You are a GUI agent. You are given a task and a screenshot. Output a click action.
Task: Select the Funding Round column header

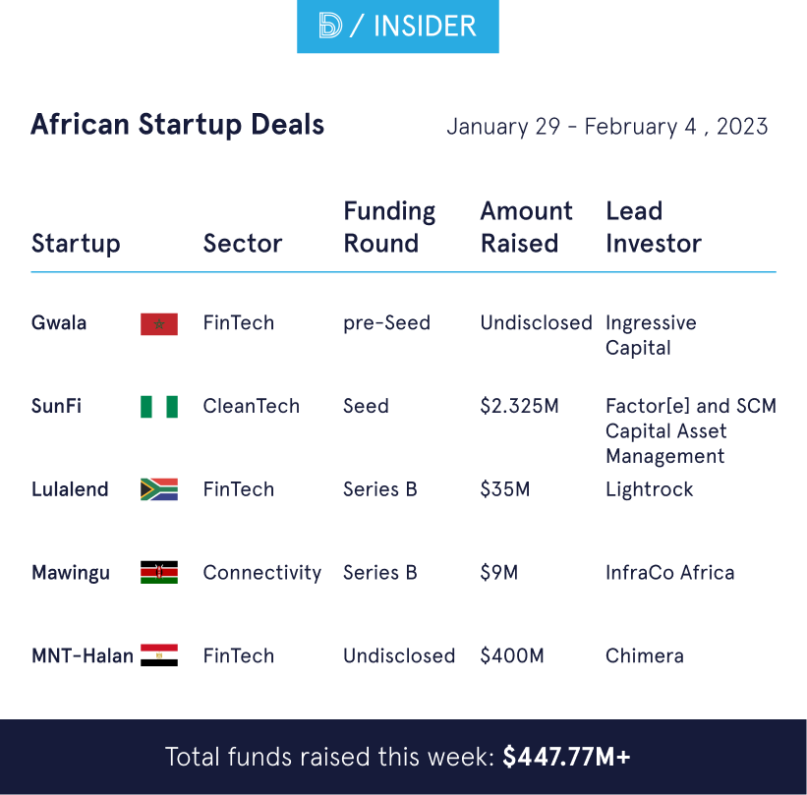pos(388,227)
